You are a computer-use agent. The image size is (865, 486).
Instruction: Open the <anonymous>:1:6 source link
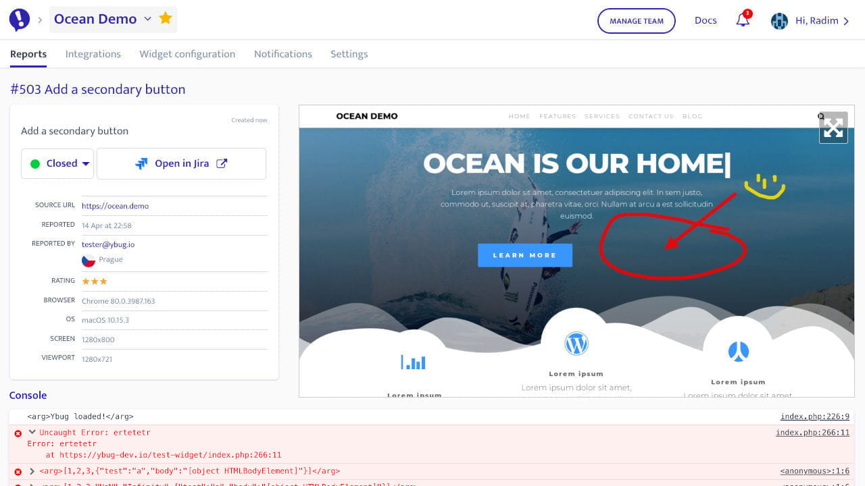815,471
